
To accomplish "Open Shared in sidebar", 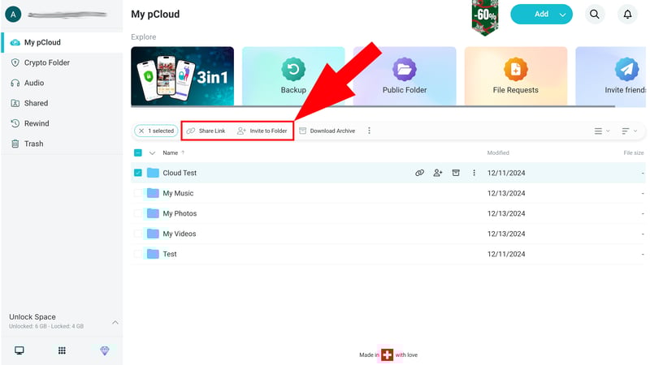I will point(63,103).
